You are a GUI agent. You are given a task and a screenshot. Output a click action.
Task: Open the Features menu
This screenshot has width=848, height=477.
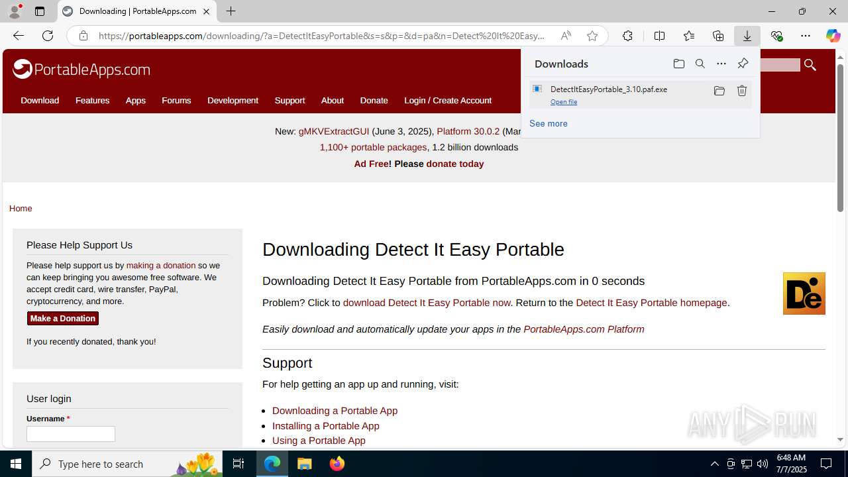(x=92, y=101)
